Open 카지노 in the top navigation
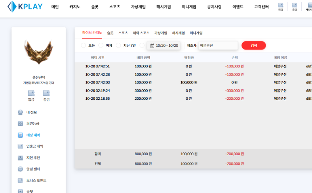 (75, 7)
